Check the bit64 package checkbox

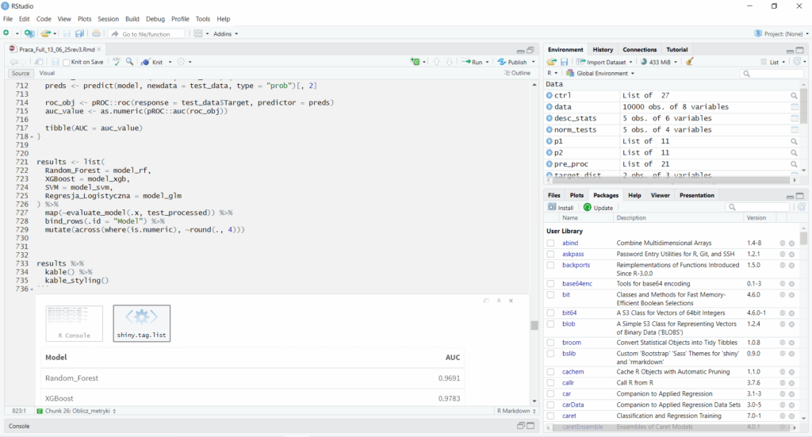pos(550,313)
